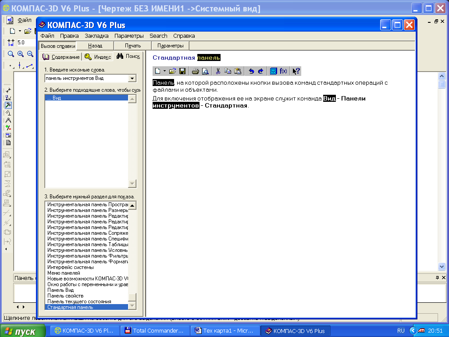Switch to Содержание tab
449x337 pixels.
[x=61, y=57]
